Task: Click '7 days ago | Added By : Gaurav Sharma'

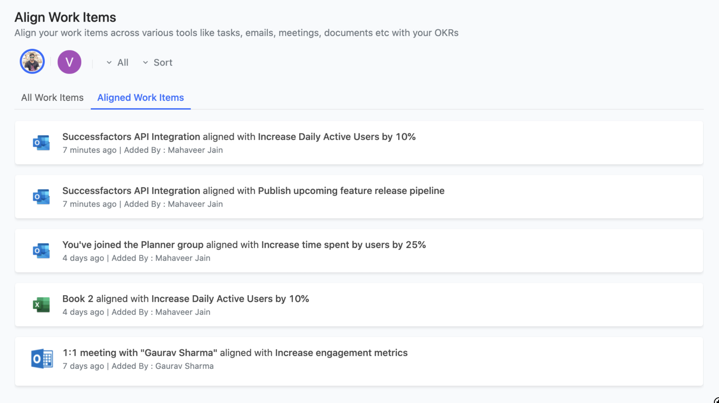Action: point(138,366)
